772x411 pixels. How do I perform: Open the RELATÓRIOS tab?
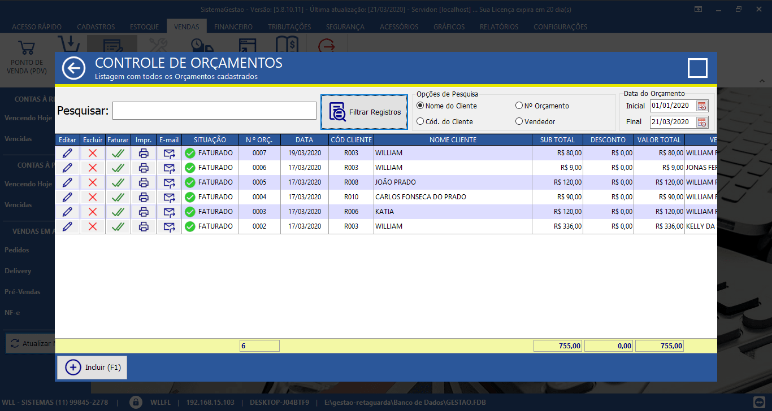tap(499, 27)
